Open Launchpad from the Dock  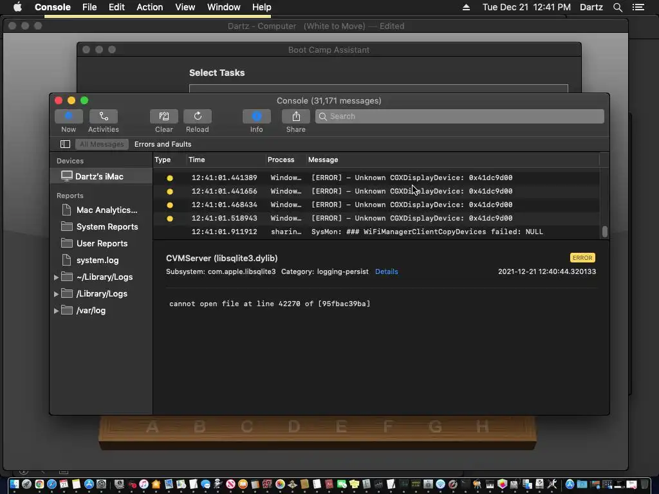click(26, 484)
